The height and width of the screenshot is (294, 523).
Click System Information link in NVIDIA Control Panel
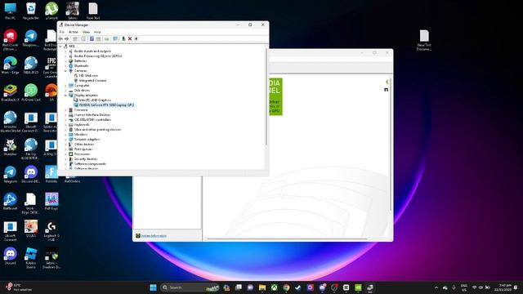tap(154, 236)
